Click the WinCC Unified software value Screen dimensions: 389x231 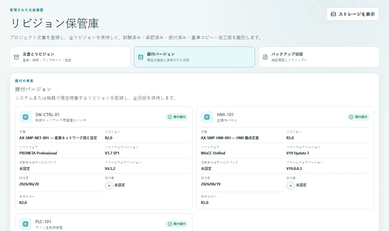213,153
